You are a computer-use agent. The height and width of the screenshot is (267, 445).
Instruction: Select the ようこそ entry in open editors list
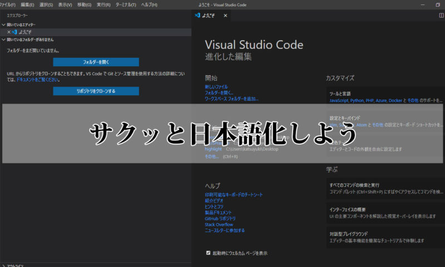click(x=96, y=32)
